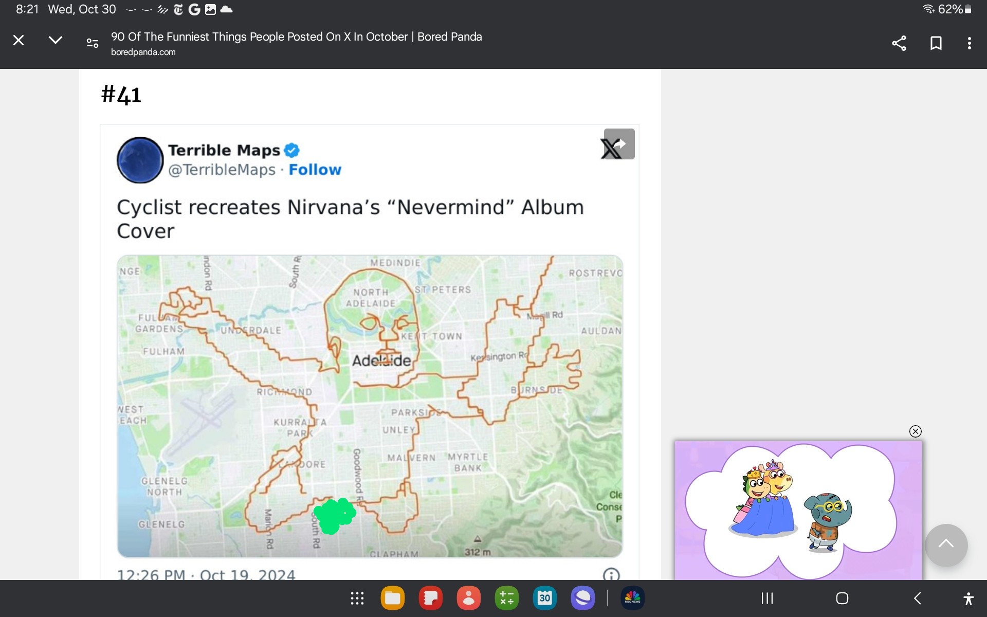Tap the @TerribleMaps handle
The height and width of the screenshot is (617, 987).
222,170
